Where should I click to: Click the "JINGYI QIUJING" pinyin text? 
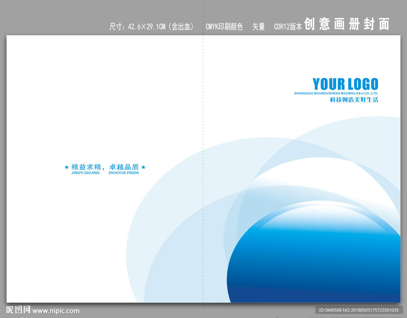[85, 173]
